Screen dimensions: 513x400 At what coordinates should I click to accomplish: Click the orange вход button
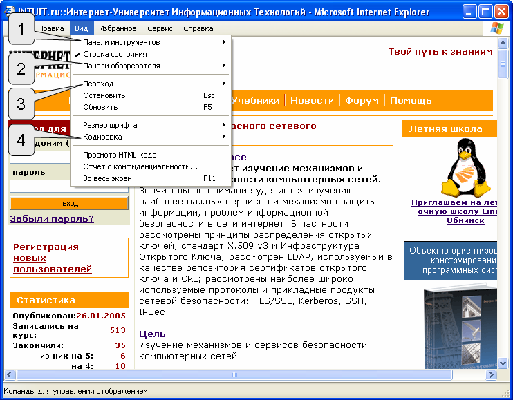(x=69, y=203)
